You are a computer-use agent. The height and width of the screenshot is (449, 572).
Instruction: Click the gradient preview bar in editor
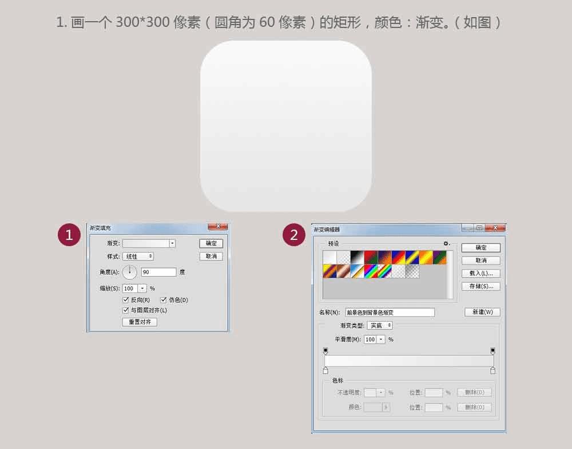409,361
